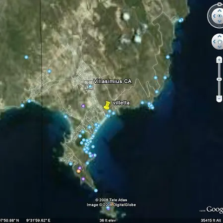Tilt view up with look joystick arrow
The image size is (223, 223).
[x=220, y=11]
